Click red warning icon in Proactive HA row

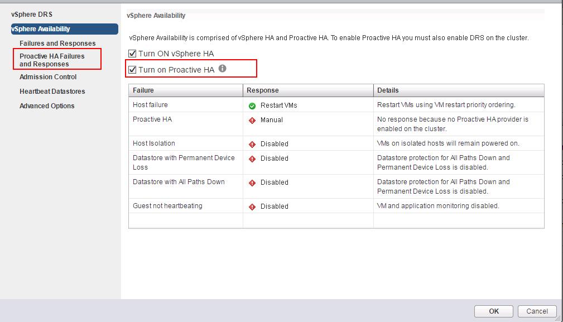point(252,120)
